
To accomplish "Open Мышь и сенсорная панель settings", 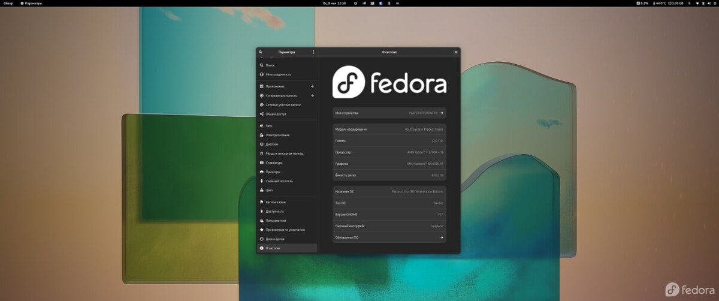I will [x=286, y=153].
